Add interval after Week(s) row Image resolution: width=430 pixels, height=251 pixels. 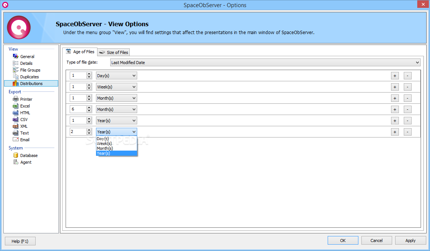(395, 87)
